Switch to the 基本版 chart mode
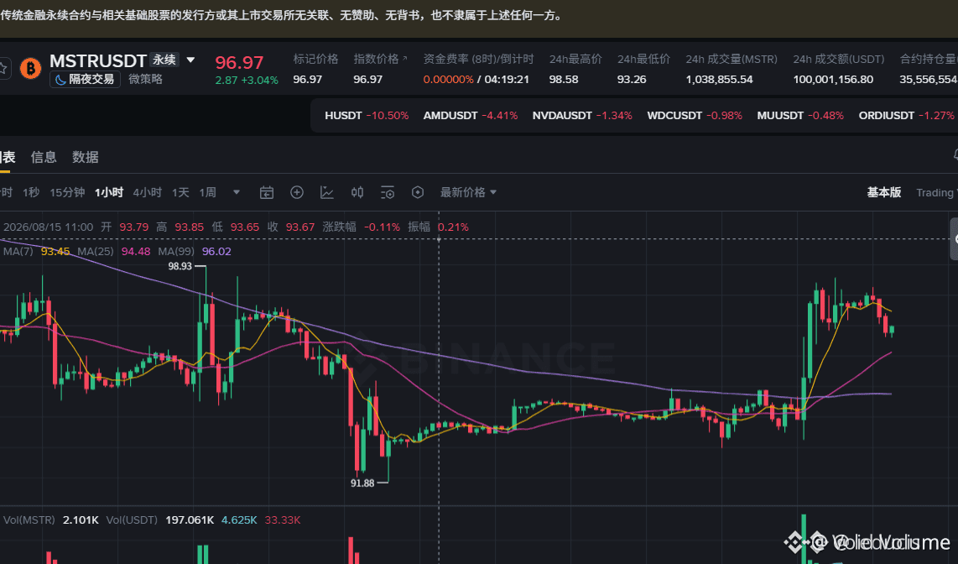This screenshot has height=564, width=958. coord(884,192)
